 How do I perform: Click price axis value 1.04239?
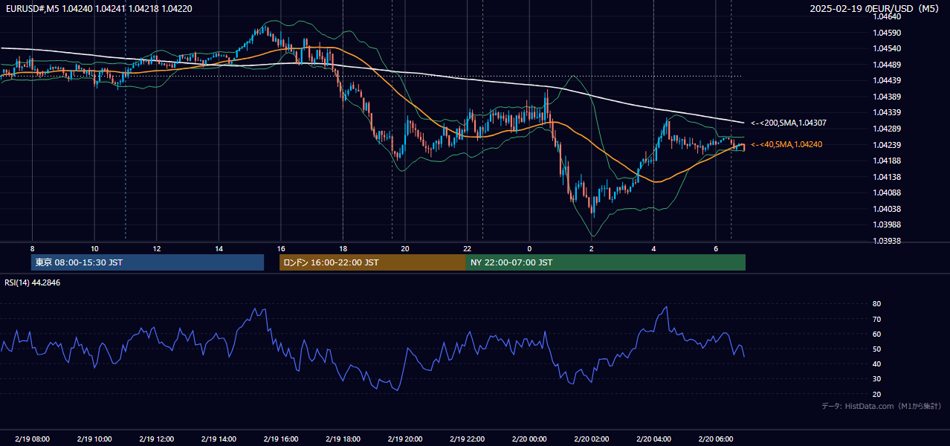tap(887, 145)
